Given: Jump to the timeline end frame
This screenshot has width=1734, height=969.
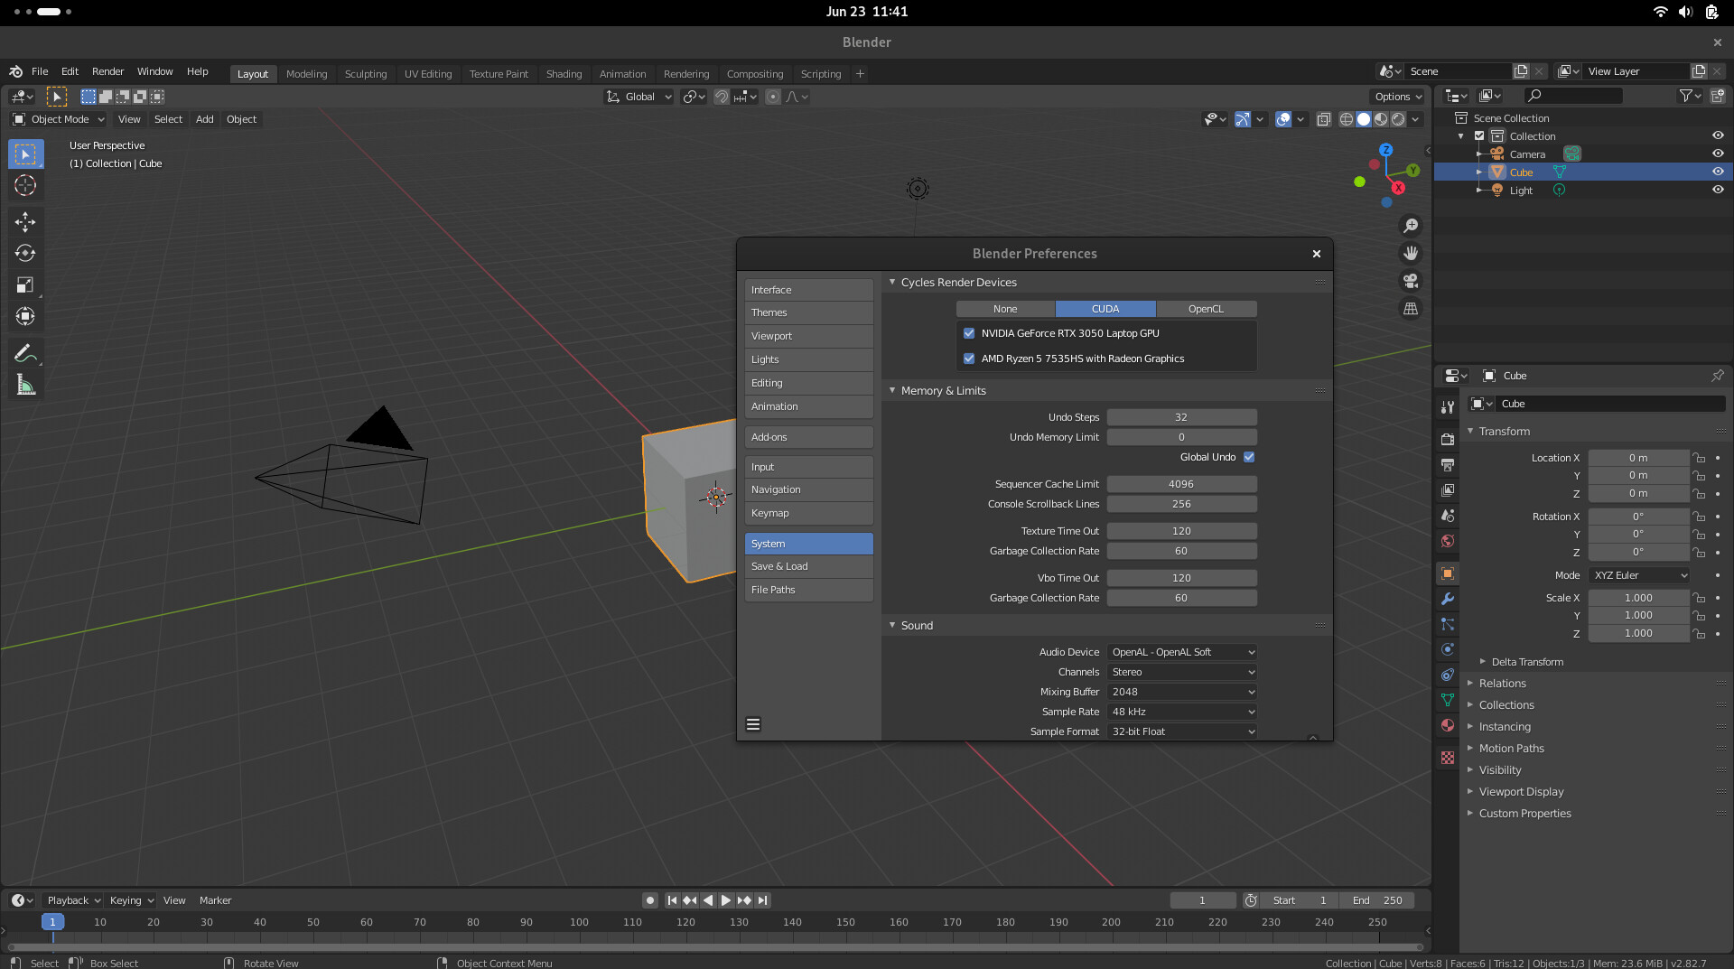Looking at the screenshot, I should click(763, 900).
